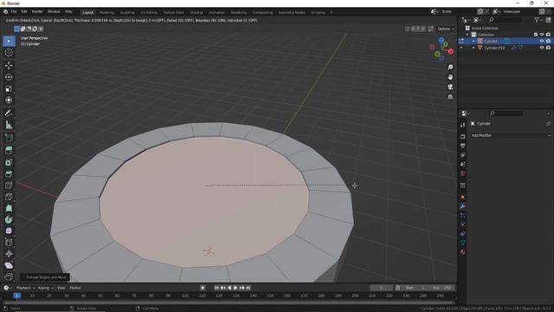Click the Zoom viewport icon

pyautogui.click(x=450, y=68)
